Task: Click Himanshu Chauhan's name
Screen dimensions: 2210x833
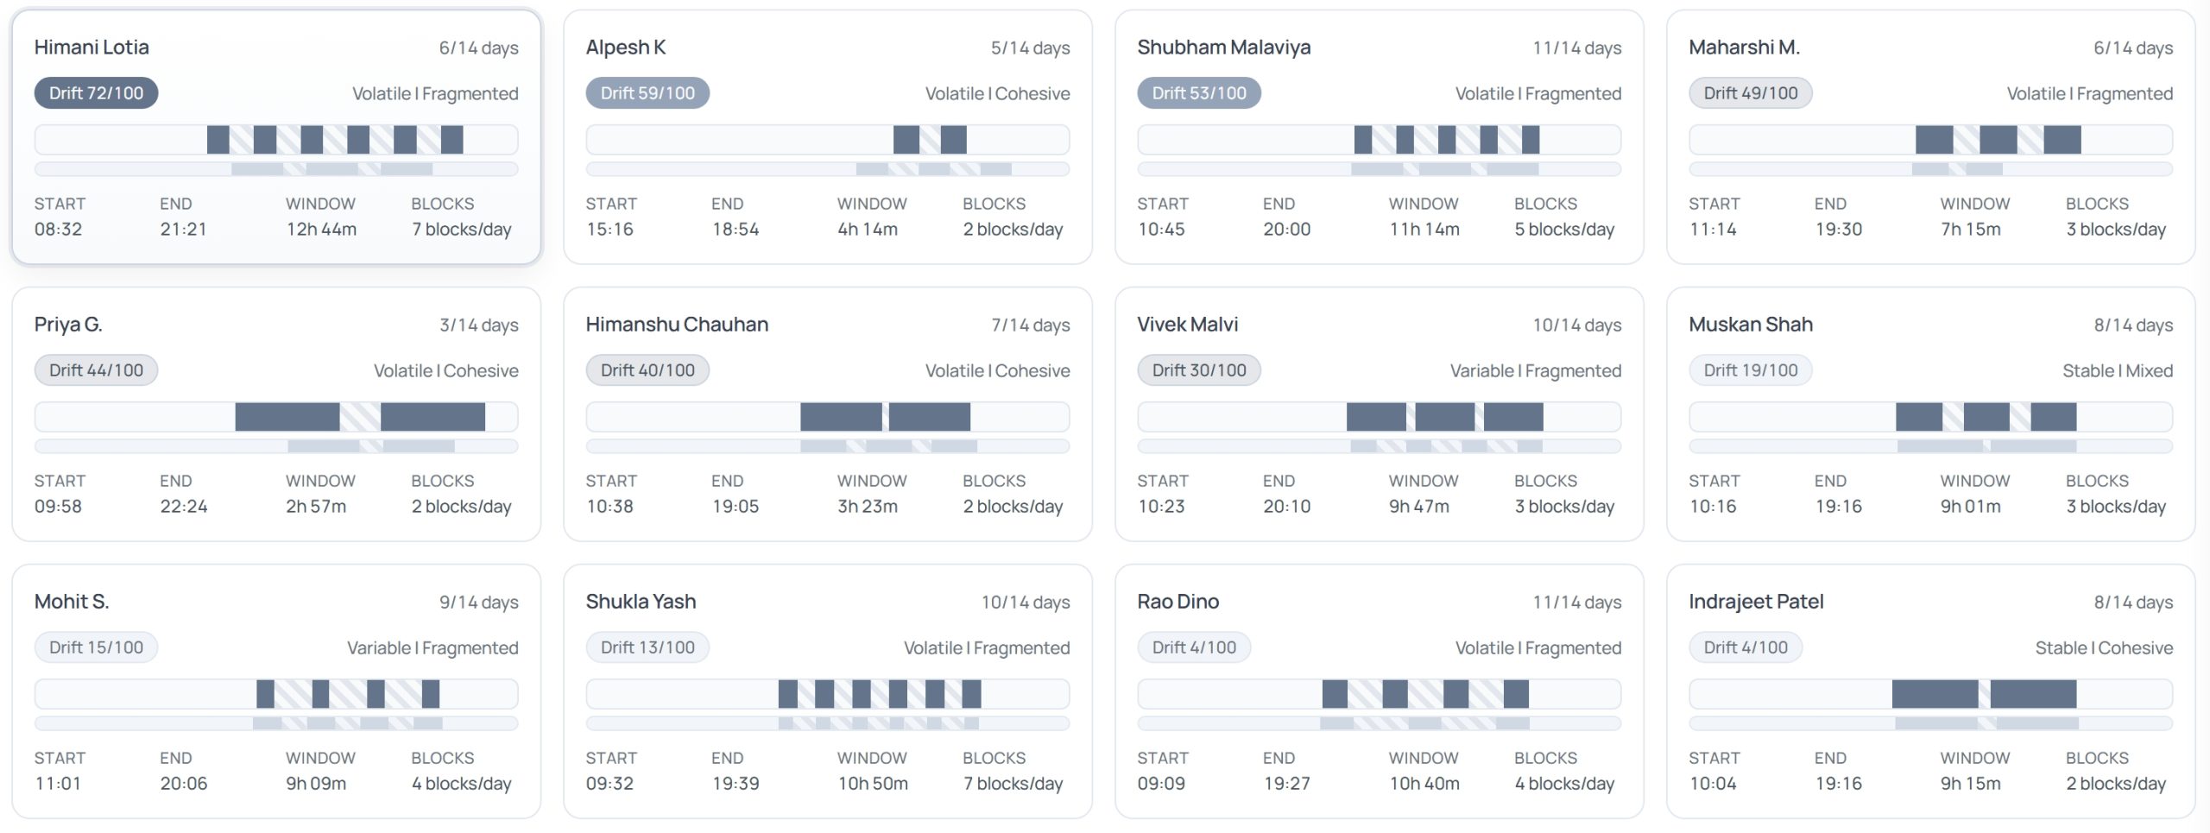Action: tap(677, 325)
